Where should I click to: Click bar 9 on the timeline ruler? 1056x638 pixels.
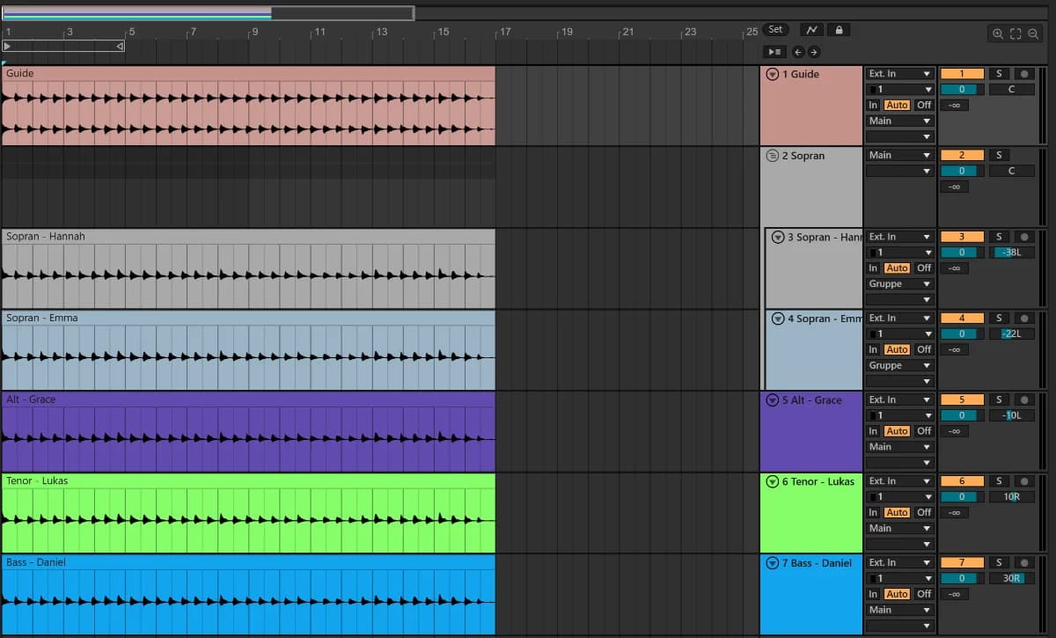[x=254, y=32]
